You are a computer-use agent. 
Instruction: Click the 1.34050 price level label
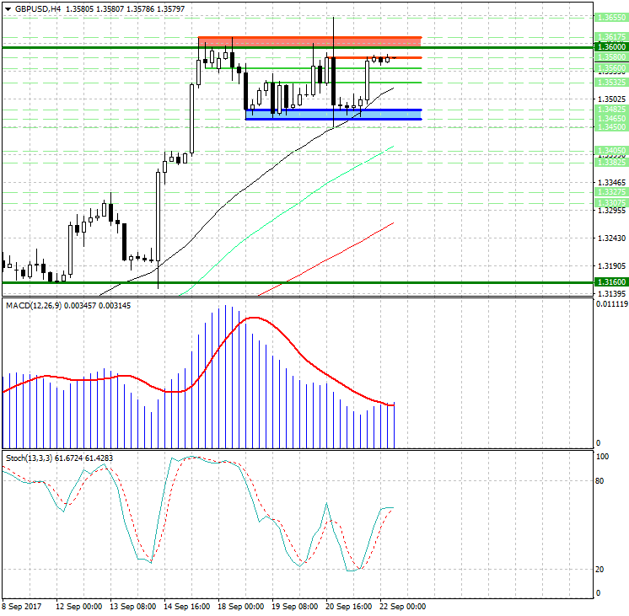pos(610,151)
